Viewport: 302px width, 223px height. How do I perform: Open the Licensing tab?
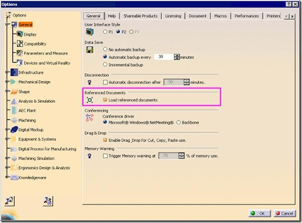click(x=173, y=16)
